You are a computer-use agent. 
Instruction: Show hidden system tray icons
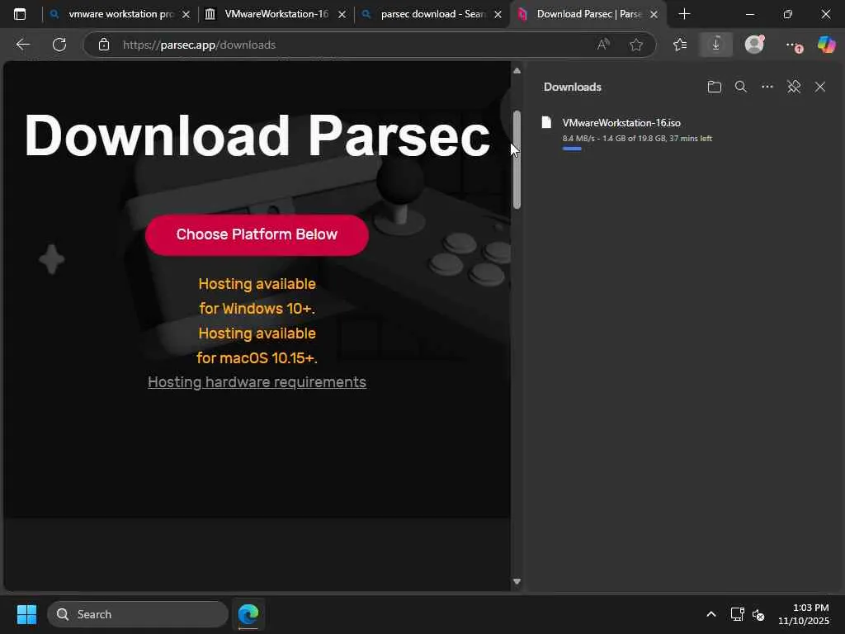[x=711, y=614]
